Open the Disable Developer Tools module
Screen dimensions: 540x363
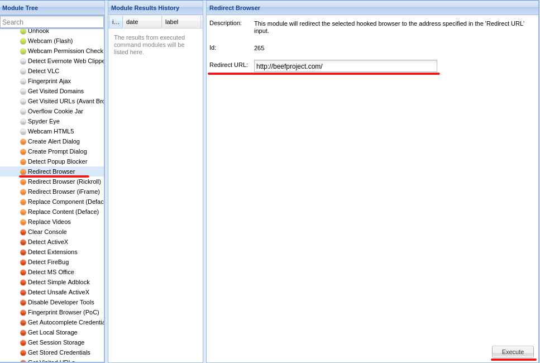61,302
